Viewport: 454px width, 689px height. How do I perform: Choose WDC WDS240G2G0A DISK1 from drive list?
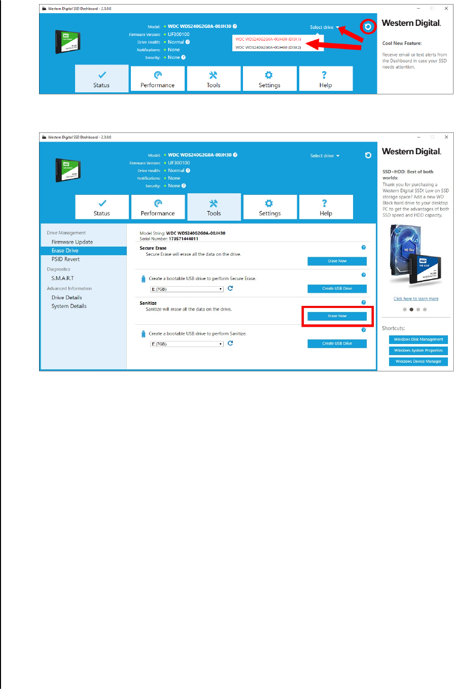(268, 39)
